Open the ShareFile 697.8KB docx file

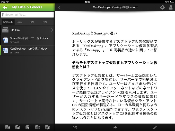point(27,40)
